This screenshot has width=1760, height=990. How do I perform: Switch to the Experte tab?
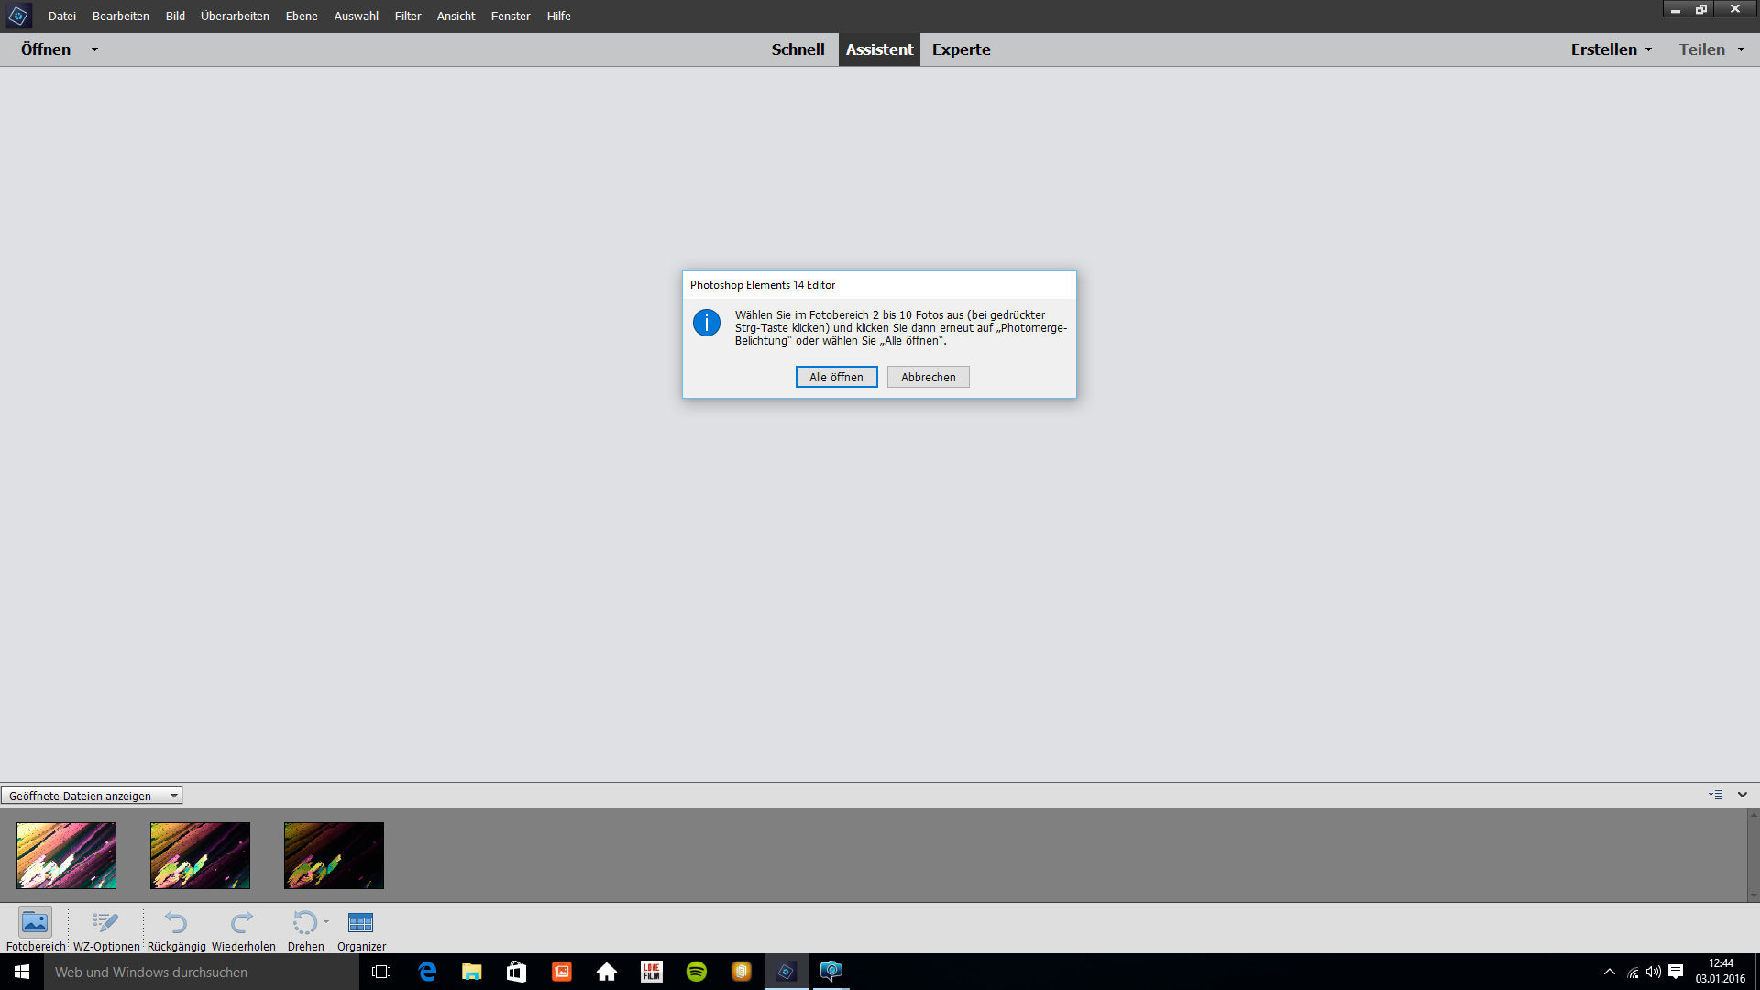click(x=961, y=49)
